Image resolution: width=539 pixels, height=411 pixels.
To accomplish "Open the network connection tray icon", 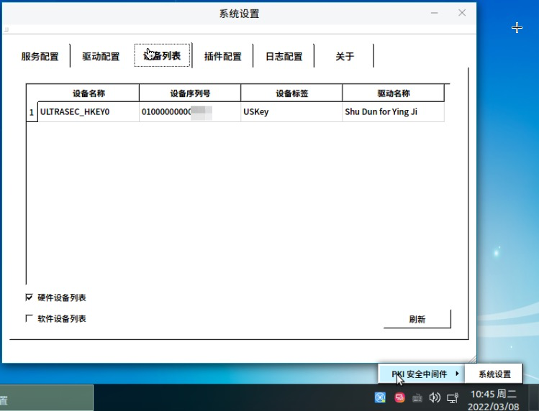I will [x=453, y=397].
